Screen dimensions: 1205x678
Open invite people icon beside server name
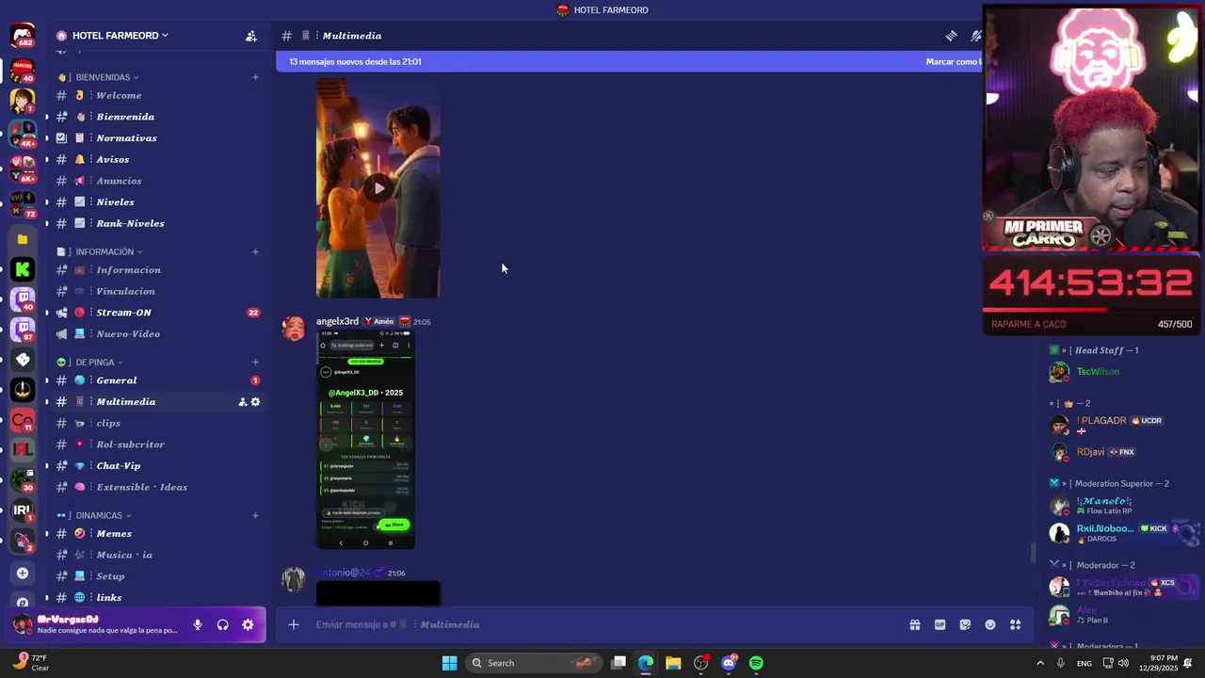tap(251, 36)
